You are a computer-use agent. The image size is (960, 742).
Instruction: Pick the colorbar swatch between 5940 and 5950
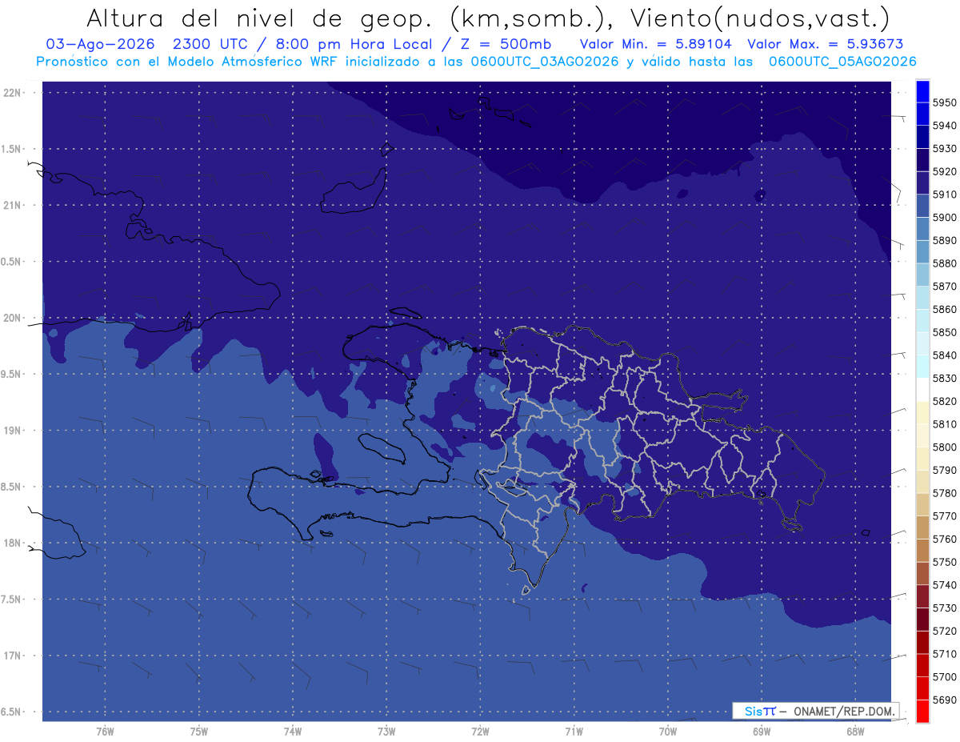coord(922,114)
